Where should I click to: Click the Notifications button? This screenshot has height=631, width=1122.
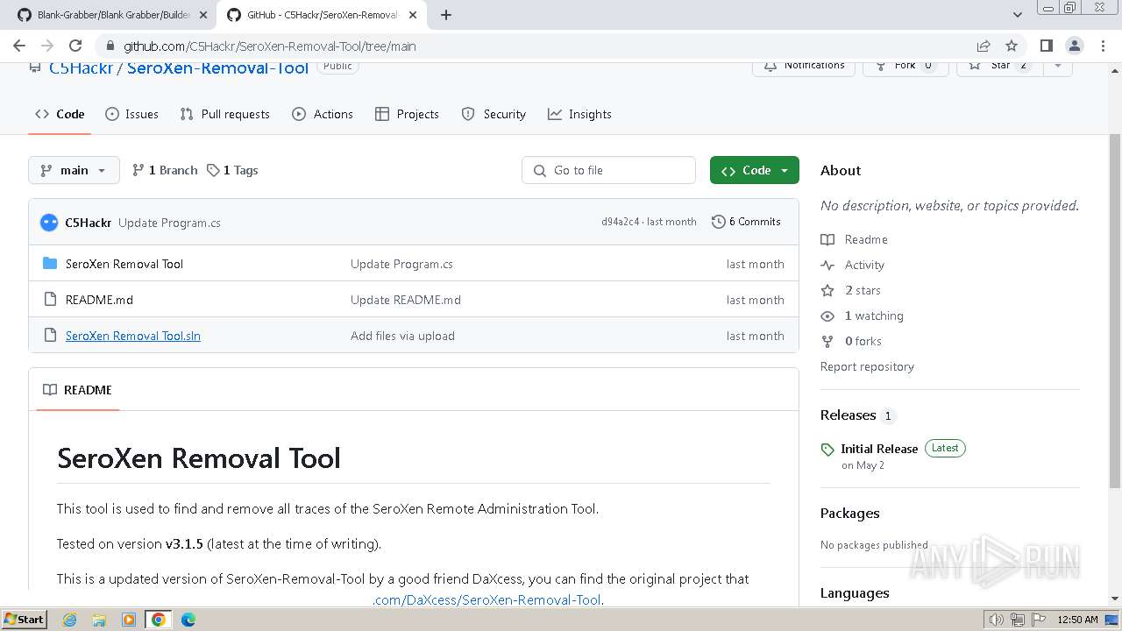(804, 67)
